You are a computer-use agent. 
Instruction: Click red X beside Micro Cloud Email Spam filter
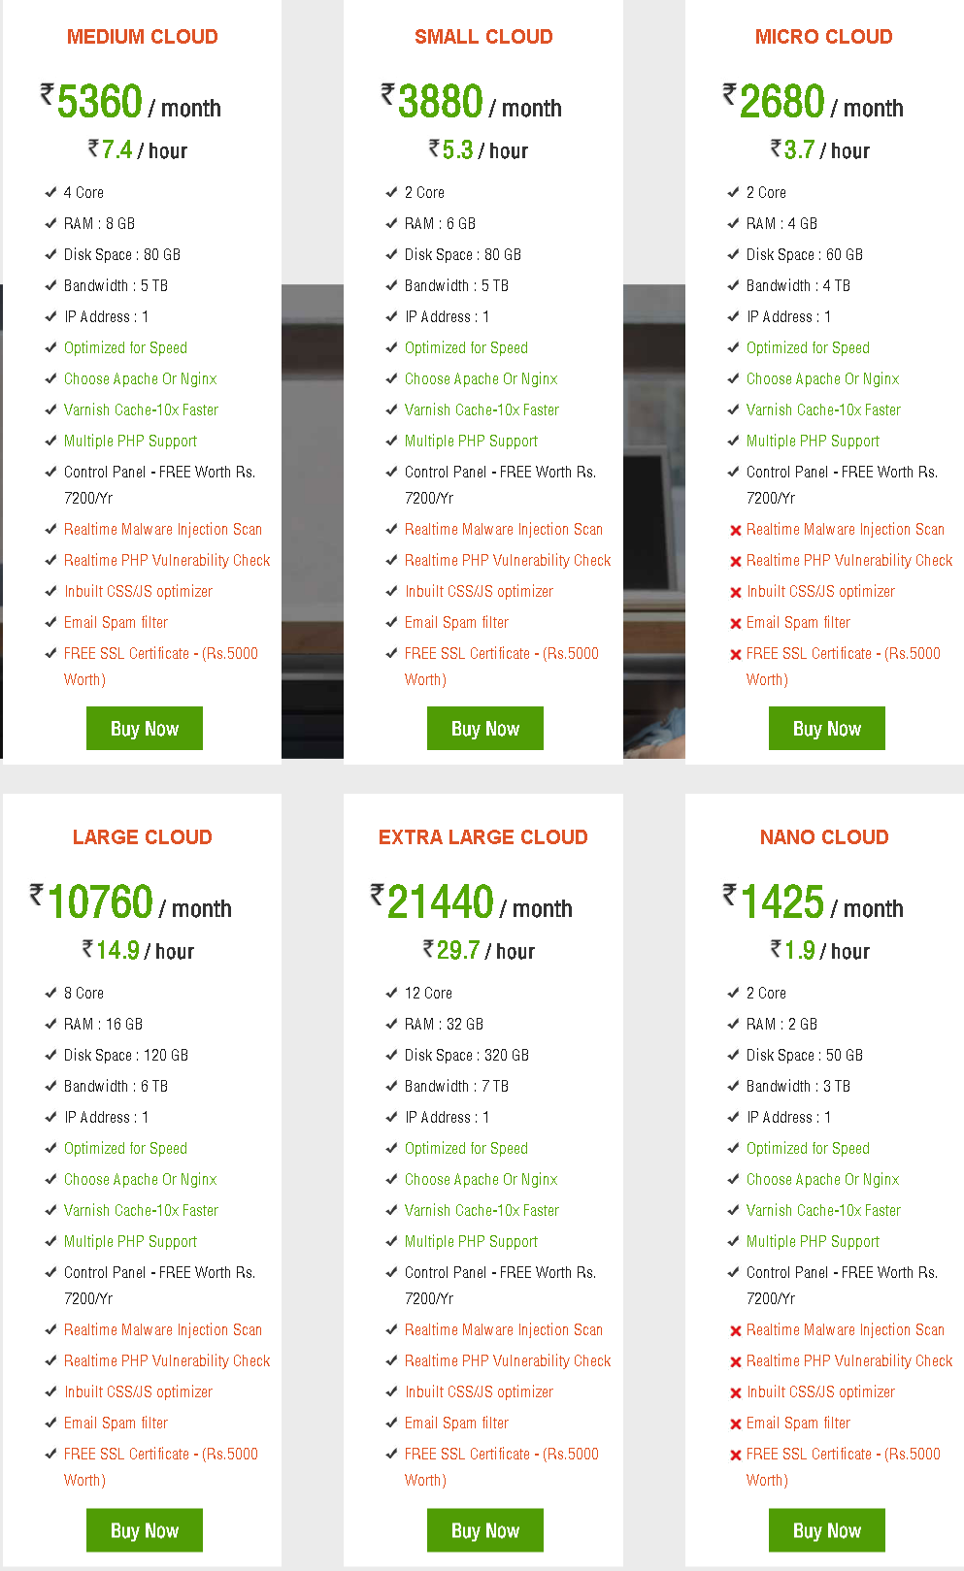(735, 623)
